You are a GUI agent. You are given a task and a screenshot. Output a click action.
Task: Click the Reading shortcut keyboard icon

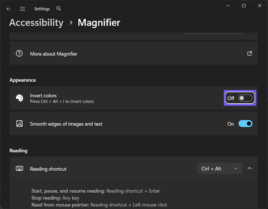point(19,168)
